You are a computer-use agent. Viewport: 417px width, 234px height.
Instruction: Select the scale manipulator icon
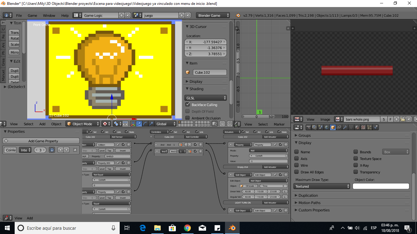151,124
